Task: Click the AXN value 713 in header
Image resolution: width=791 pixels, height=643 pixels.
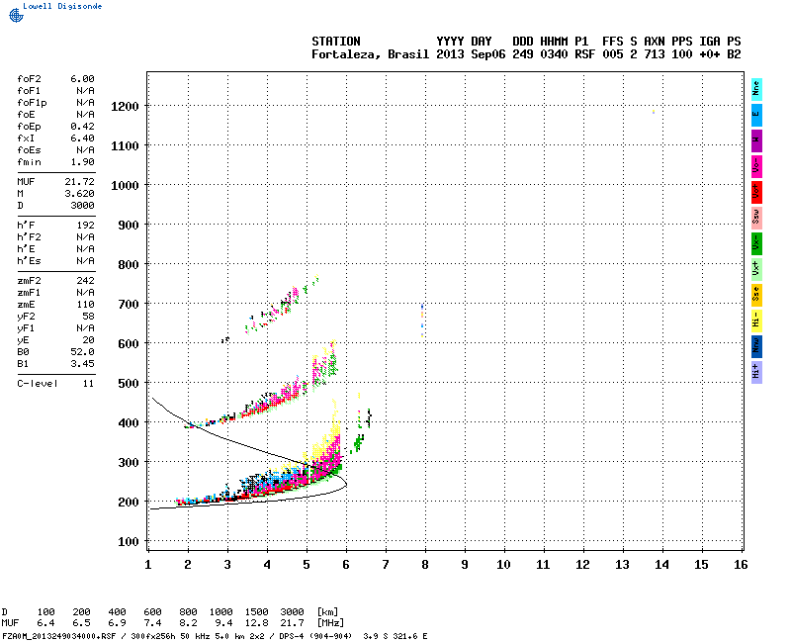Action: pos(655,54)
